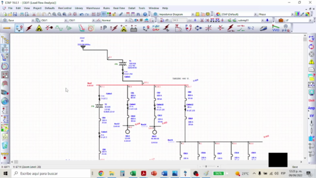Click the Save project floppy icon
This screenshot has height=178, width=316.
15,14
